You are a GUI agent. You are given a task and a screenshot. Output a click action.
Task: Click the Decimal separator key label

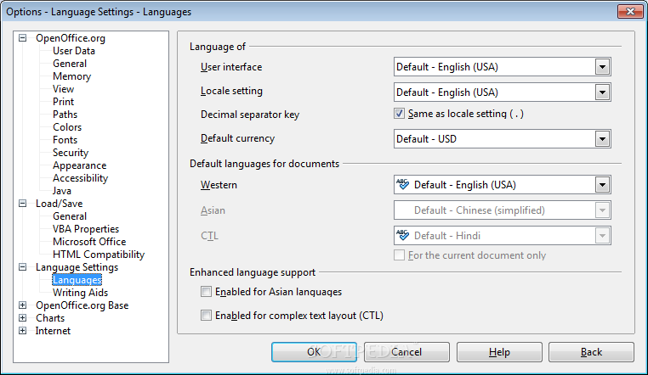point(250,115)
